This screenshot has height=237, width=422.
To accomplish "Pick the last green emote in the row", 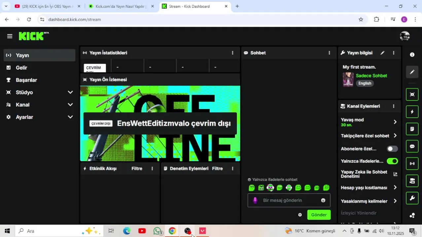I will [x=326, y=188].
